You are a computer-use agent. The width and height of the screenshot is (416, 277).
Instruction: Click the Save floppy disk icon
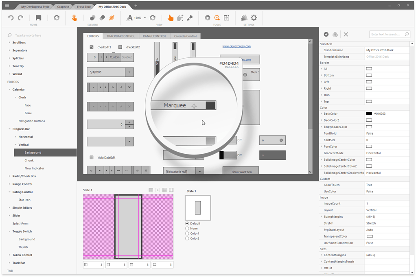coord(38,18)
